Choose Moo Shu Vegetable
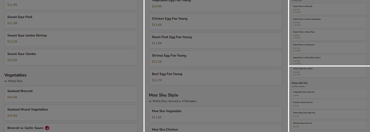The height and width of the screenshot is (132, 370). point(215,114)
